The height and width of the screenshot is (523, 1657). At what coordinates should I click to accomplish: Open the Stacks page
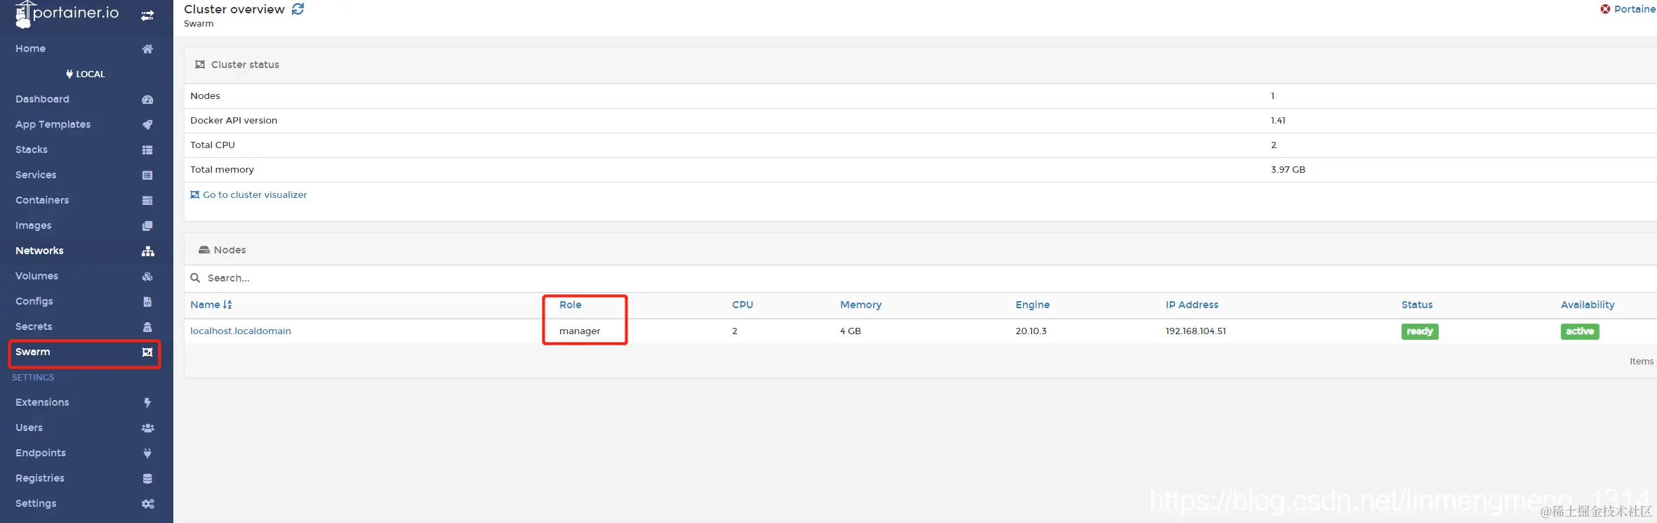pos(32,150)
